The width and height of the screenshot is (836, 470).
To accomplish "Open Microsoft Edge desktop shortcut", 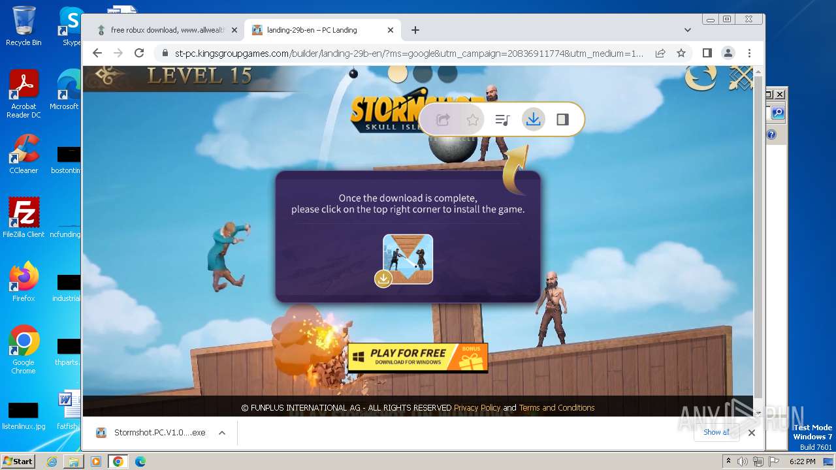I will (65, 90).
